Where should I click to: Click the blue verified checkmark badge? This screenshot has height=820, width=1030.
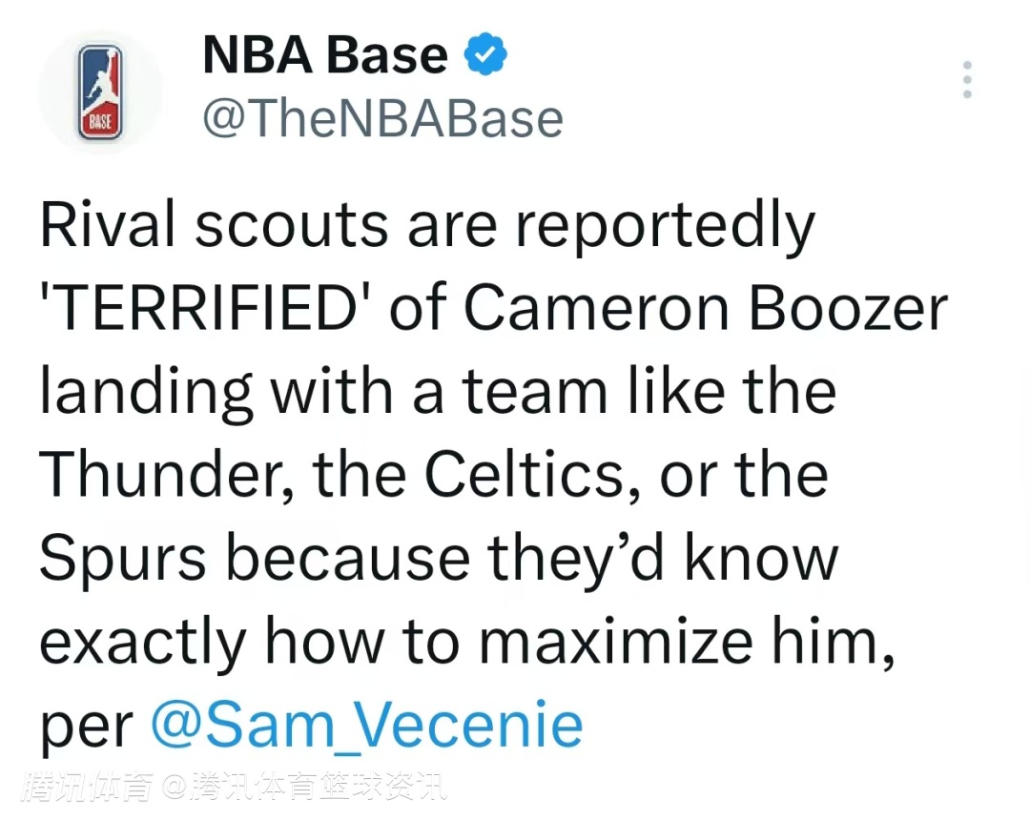click(x=485, y=57)
